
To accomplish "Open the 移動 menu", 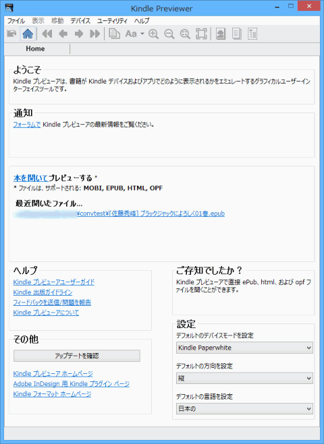I will (57, 21).
